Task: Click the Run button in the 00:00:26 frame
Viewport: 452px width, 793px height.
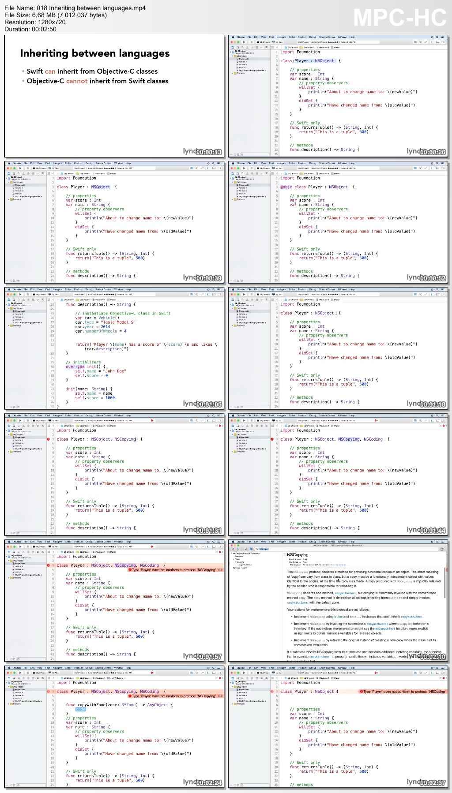Action: click(244, 42)
